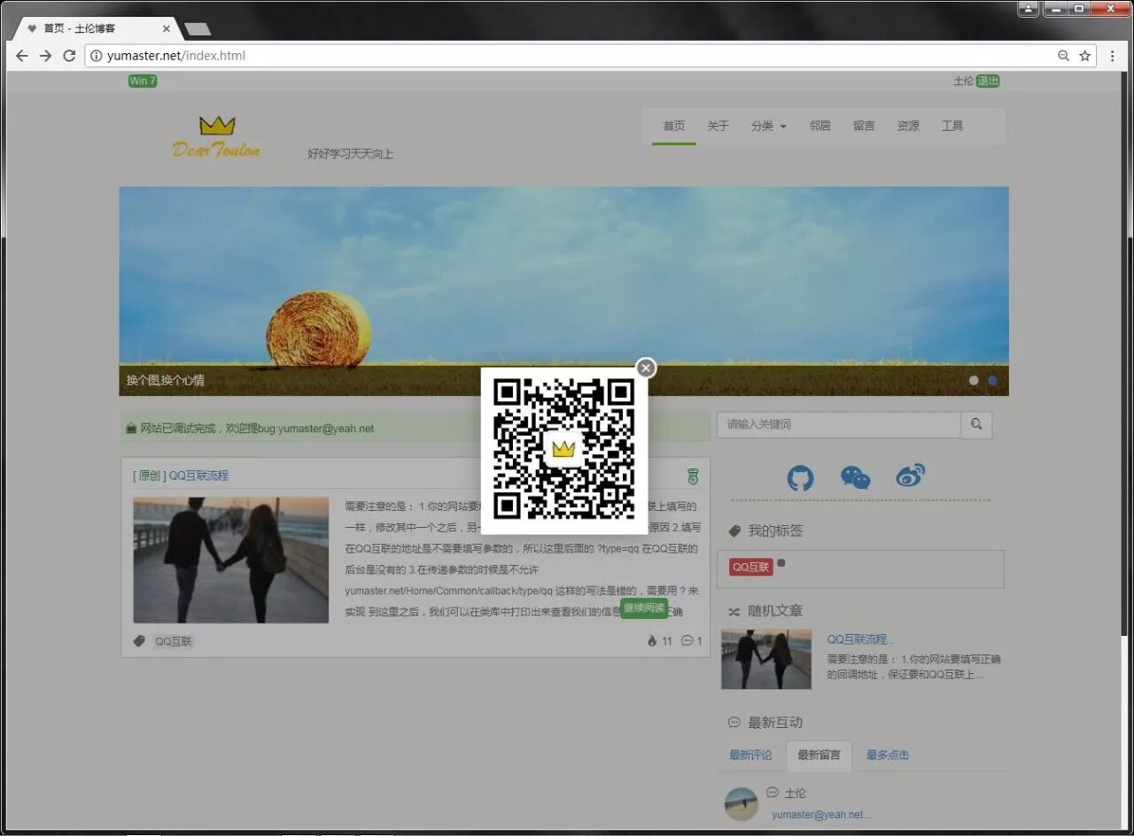Screen dimensions: 1134x836
Task: Expand the 分类 dropdown menu
Action: pos(769,126)
